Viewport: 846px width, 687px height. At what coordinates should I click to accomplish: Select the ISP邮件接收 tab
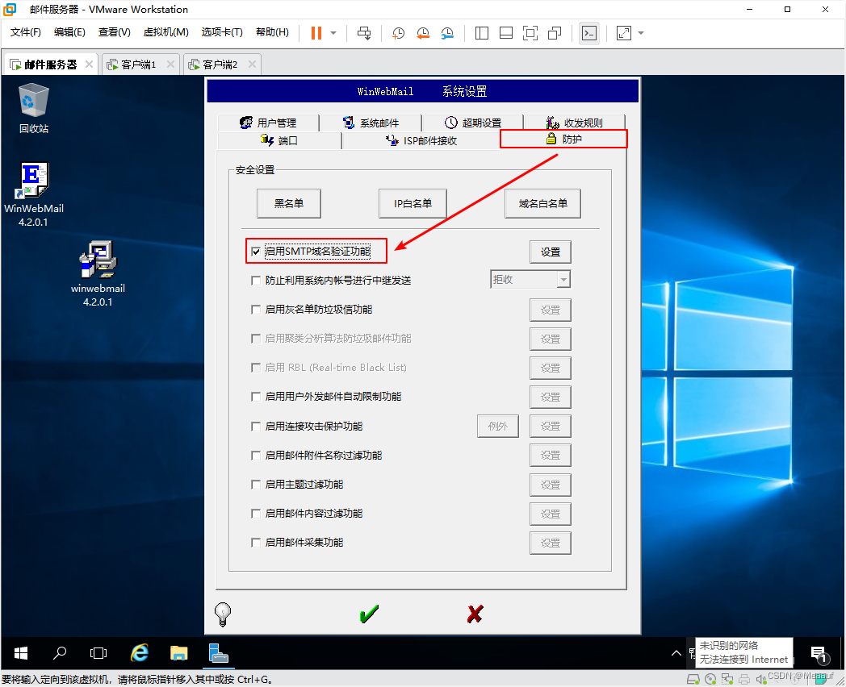tap(421, 140)
